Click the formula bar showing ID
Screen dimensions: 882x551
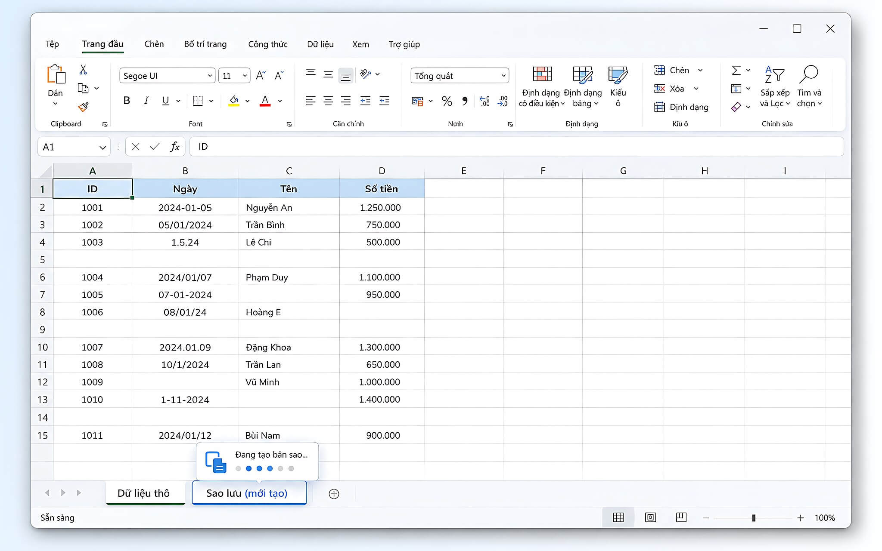[x=516, y=147]
